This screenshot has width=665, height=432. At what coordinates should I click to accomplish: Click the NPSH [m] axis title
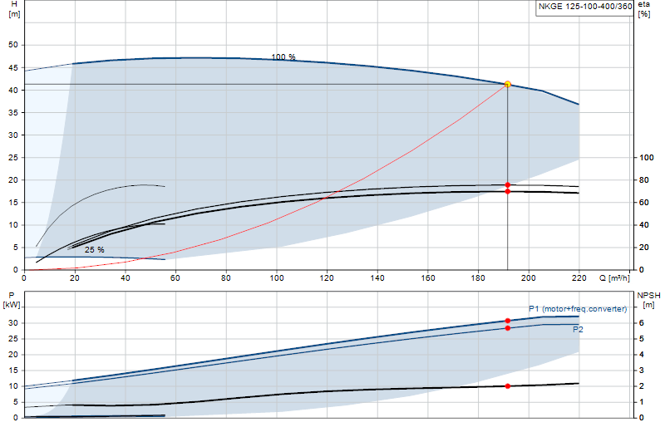coord(648,300)
